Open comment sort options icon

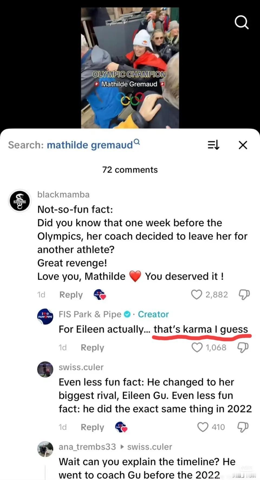pos(213,145)
